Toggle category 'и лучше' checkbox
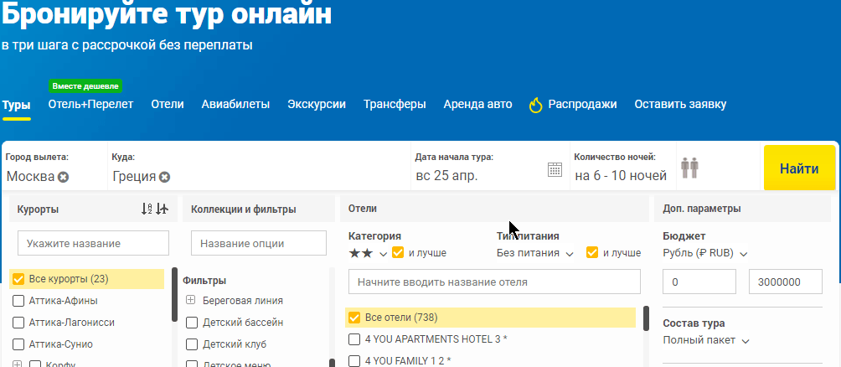 (398, 252)
